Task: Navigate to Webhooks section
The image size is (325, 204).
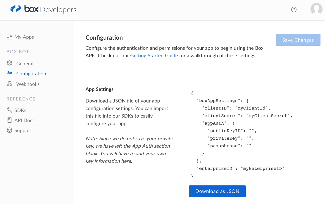Action: tap(28, 84)
